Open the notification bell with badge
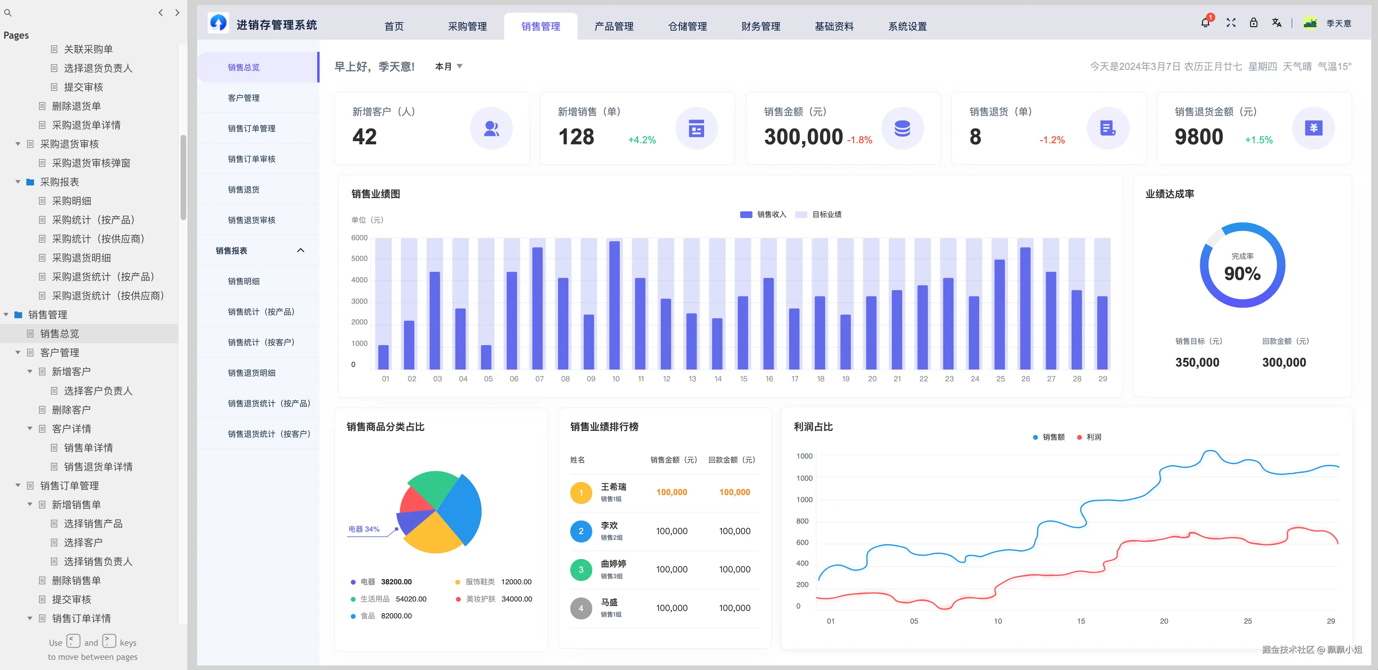1378x670 pixels. click(x=1206, y=22)
